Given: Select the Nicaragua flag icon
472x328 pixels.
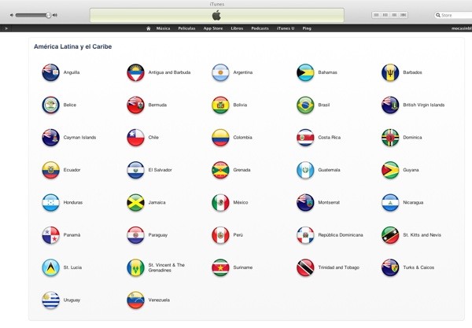Looking at the screenshot, I should (x=390, y=202).
